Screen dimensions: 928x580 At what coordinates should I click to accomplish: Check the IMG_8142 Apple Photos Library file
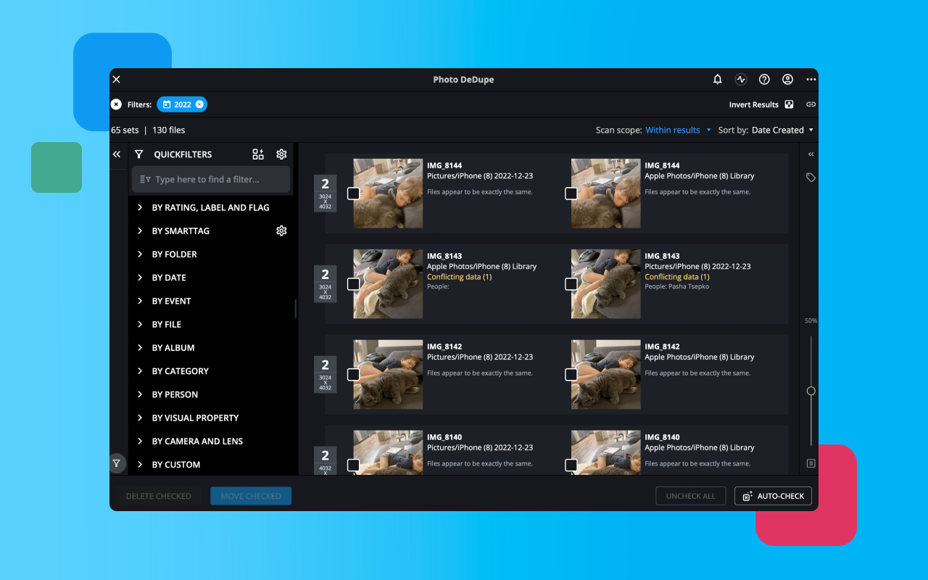(x=571, y=375)
